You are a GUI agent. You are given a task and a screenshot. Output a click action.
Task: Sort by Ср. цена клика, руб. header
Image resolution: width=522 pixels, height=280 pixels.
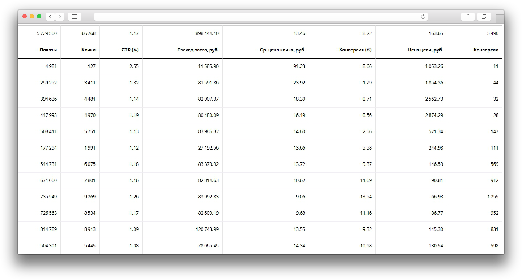[x=282, y=50]
